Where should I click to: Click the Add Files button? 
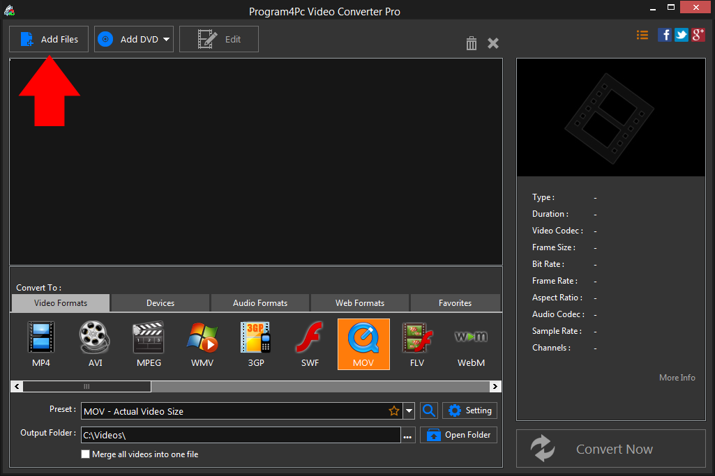(x=48, y=39)
